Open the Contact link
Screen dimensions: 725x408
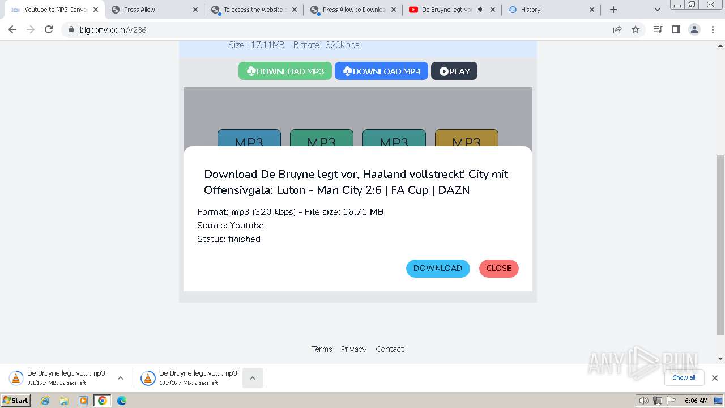390,349
